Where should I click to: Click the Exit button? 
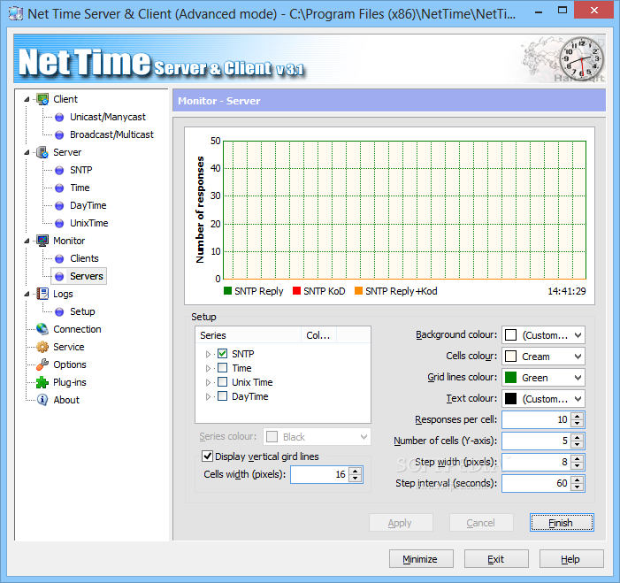pyautogui.click(x=496, y=559)
